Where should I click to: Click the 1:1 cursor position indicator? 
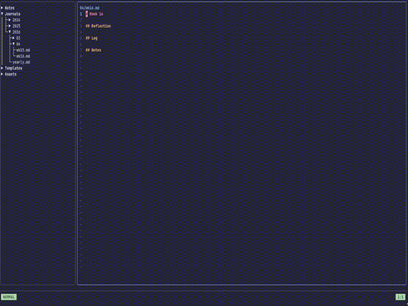(400, 297)
